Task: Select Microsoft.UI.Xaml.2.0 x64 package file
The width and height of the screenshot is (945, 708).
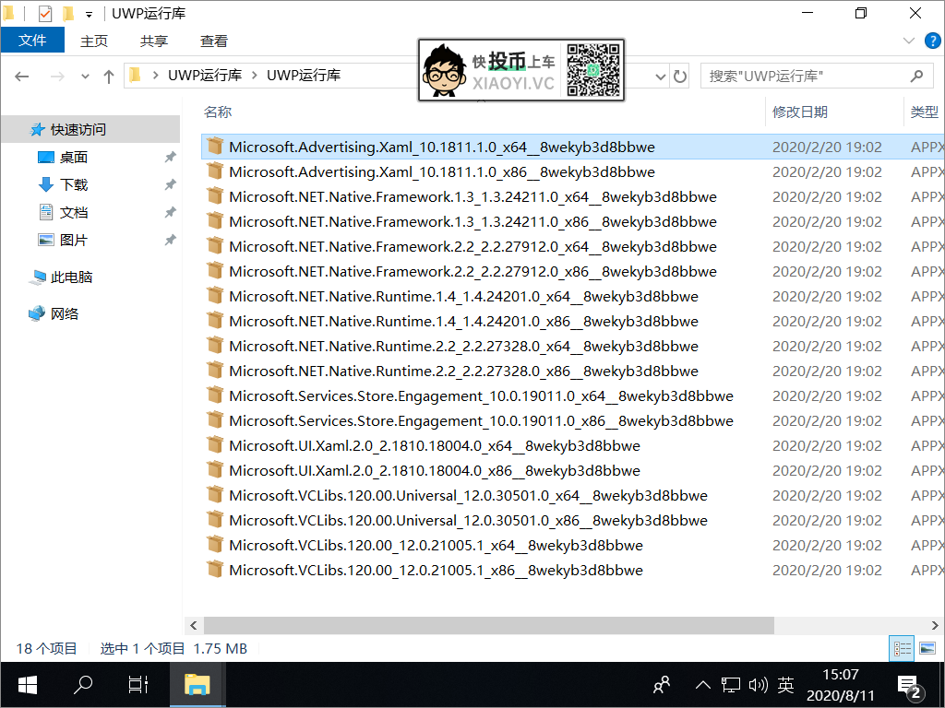Action: [x=434, y=446]
